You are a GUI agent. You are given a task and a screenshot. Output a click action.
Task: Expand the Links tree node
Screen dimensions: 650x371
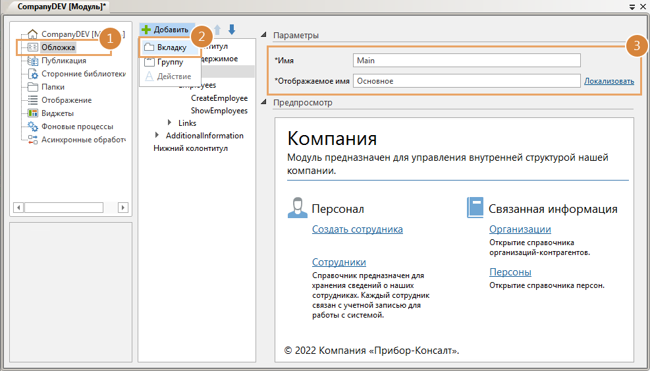pos(170,123)
